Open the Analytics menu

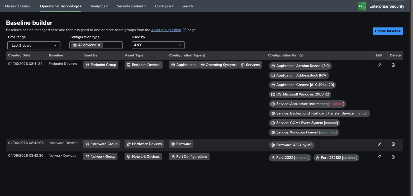point(99,6)
